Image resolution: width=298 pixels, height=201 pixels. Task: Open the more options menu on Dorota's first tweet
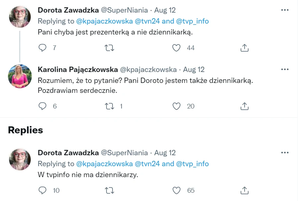tap(284, 10)
